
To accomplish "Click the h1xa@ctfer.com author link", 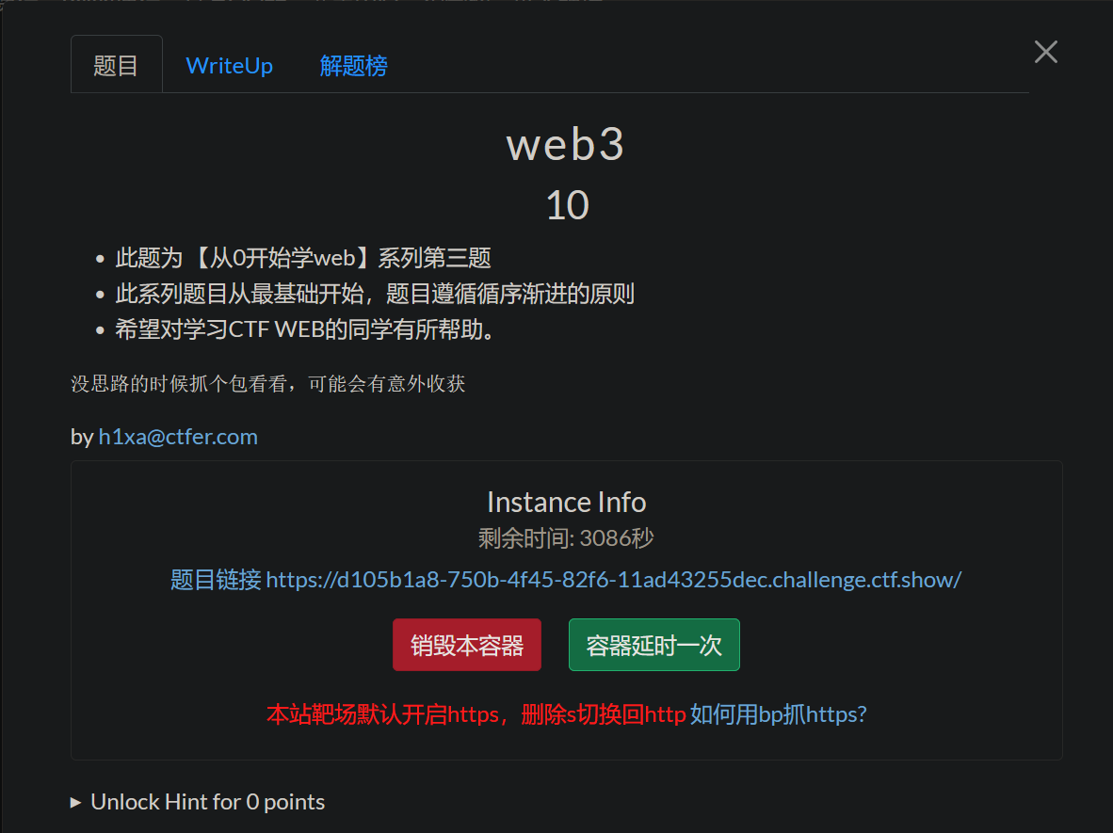I will [178, 437].
